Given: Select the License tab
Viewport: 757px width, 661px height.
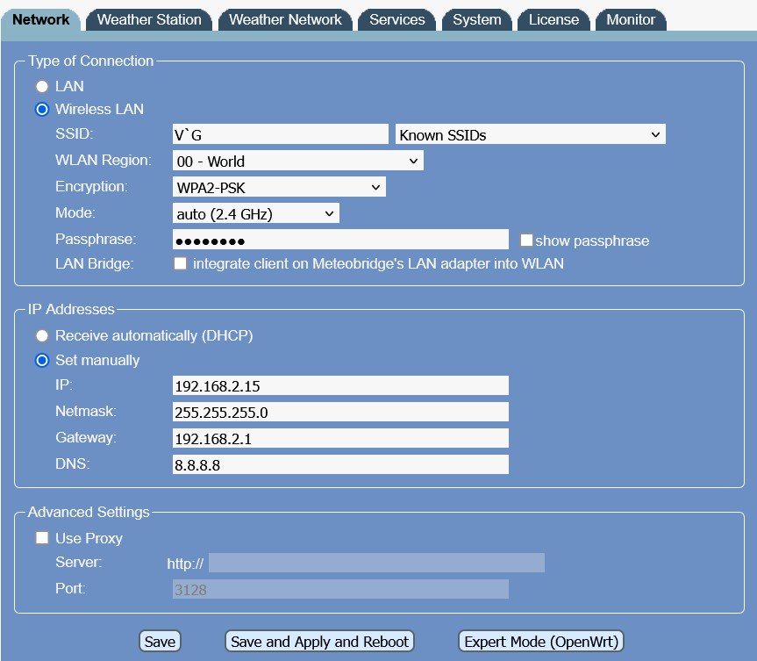Looking at the screenshot, I should tap(553, 19).
